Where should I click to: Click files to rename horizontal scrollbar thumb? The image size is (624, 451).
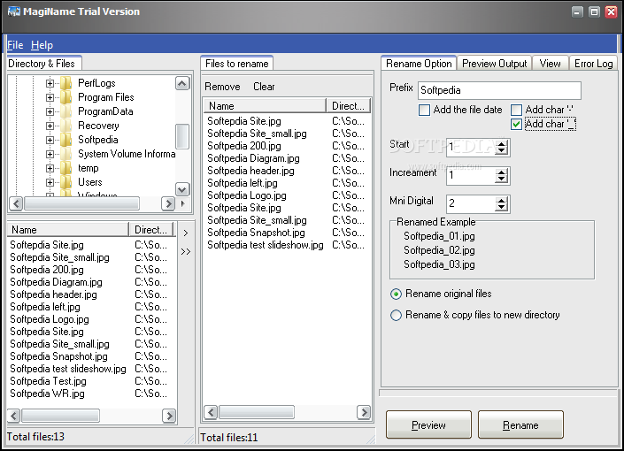coord(257,412)
